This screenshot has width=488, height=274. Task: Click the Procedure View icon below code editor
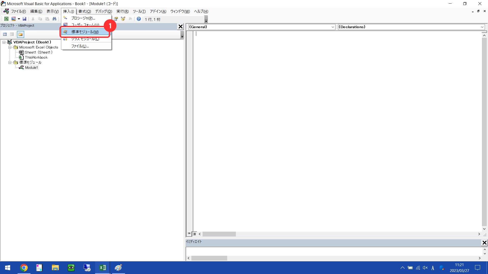click(189, 234)
